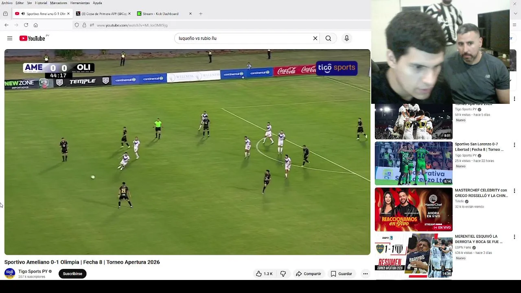Viewport: 521px width, 293px height.
Task: Click the 207 k suscriptores text
Action: click(32, 277)
